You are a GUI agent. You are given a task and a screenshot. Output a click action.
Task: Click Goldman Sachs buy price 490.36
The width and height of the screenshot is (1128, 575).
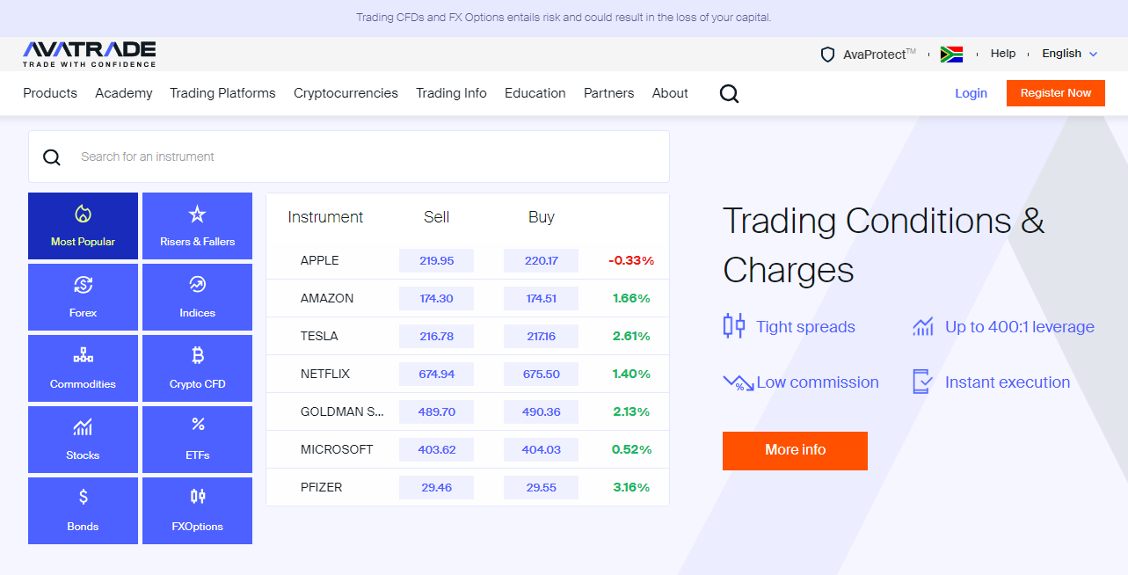[542, 411]
